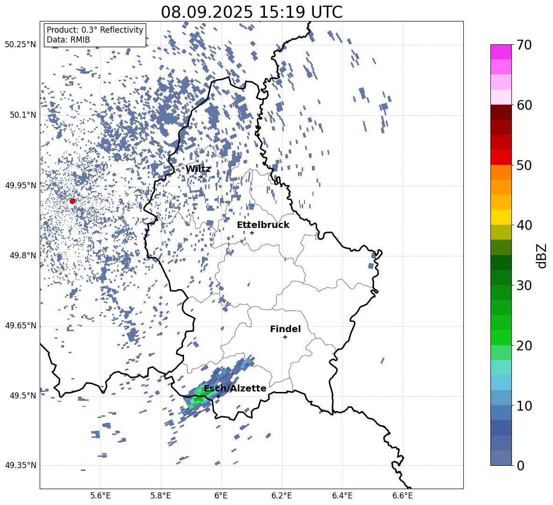
Task: Click the latitude label 50.1°N
Action: (23, 115)
